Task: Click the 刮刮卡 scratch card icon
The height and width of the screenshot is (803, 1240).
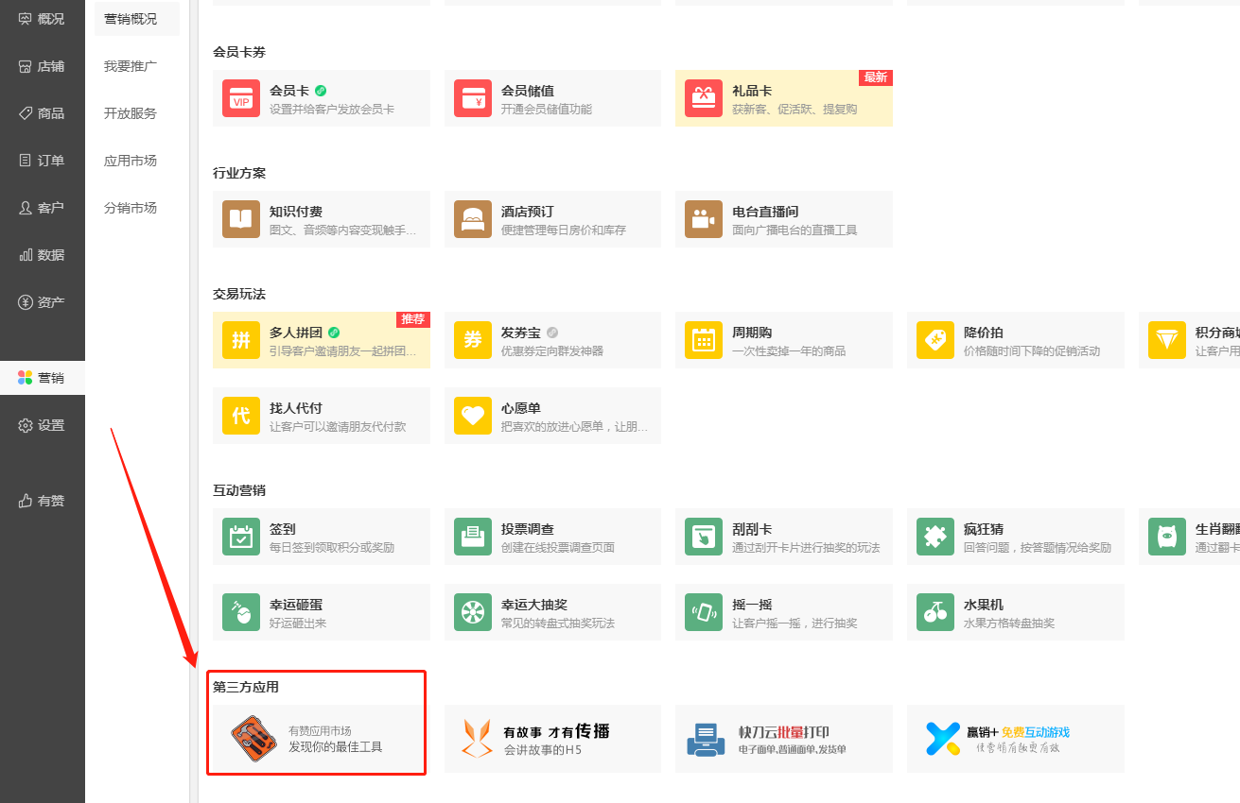Action: click(x=704, y=537)
